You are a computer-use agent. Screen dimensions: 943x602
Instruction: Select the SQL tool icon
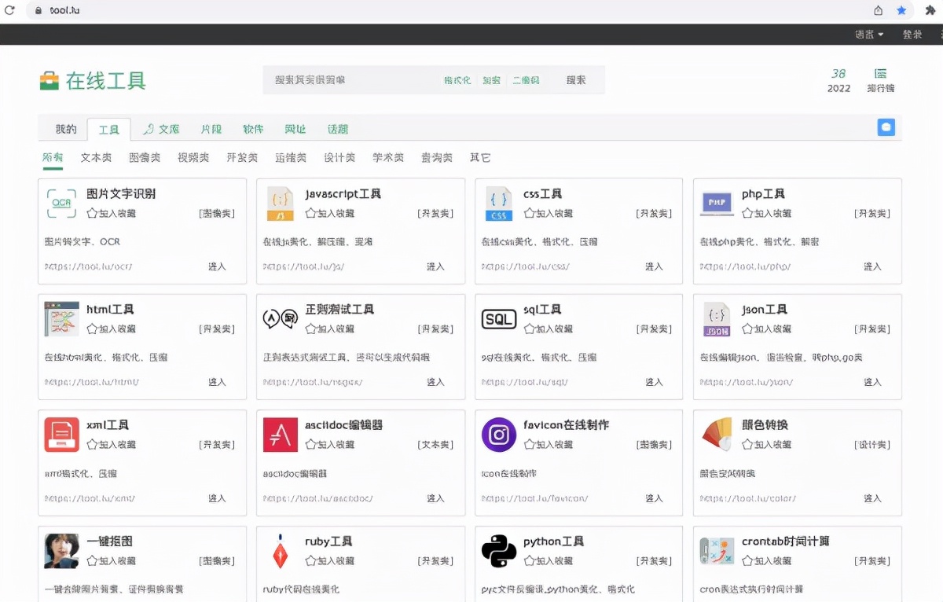tap(498, 319)
